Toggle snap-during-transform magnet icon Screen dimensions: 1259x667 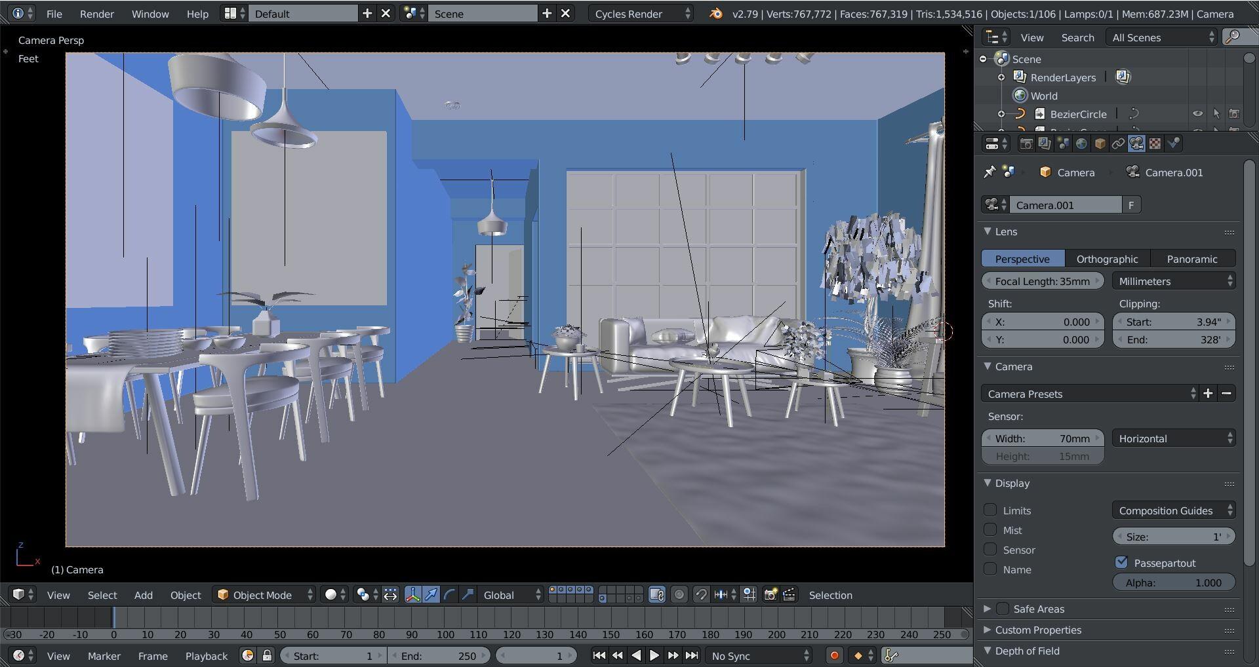[701, 595]
